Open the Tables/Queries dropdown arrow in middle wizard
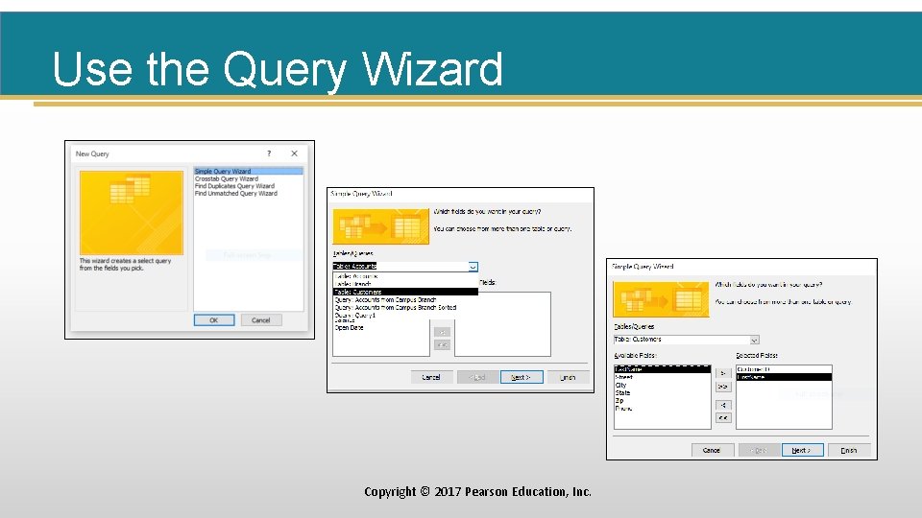Viewport: 922px width, 518px height. (473, 267)
